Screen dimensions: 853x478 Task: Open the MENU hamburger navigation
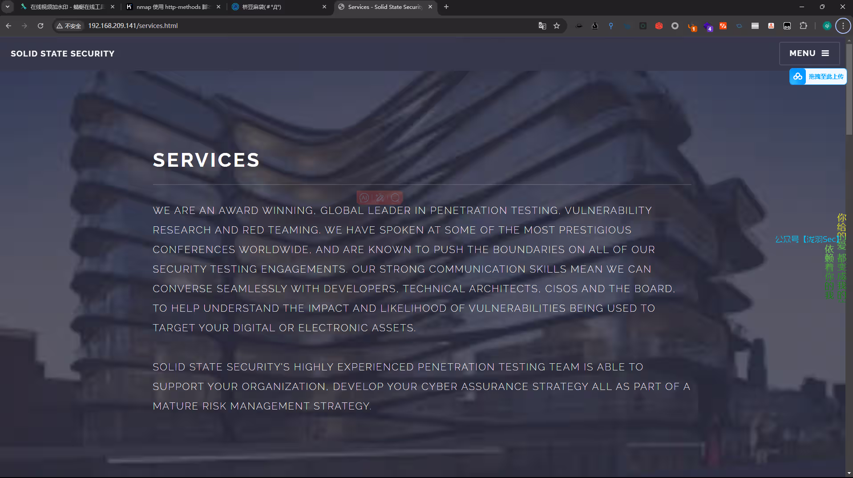809,53
